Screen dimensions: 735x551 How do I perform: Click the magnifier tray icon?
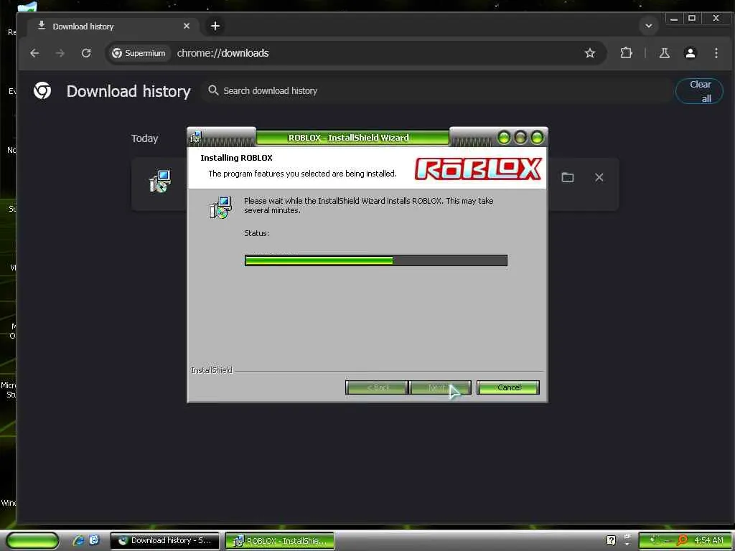(682, 540)
